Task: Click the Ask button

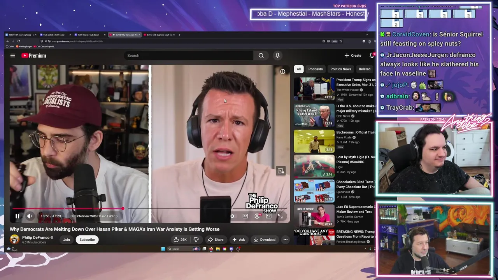Action: [238, 240]
